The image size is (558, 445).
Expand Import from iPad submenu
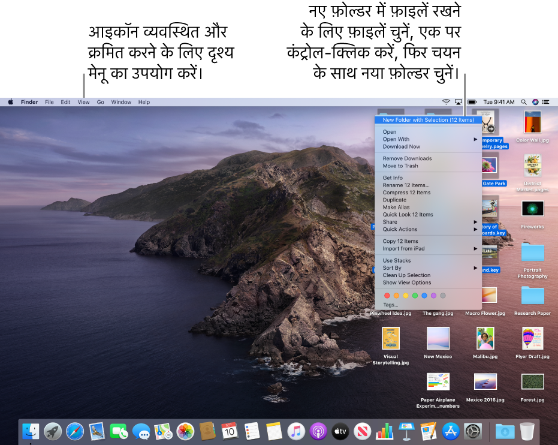point(428,248)
